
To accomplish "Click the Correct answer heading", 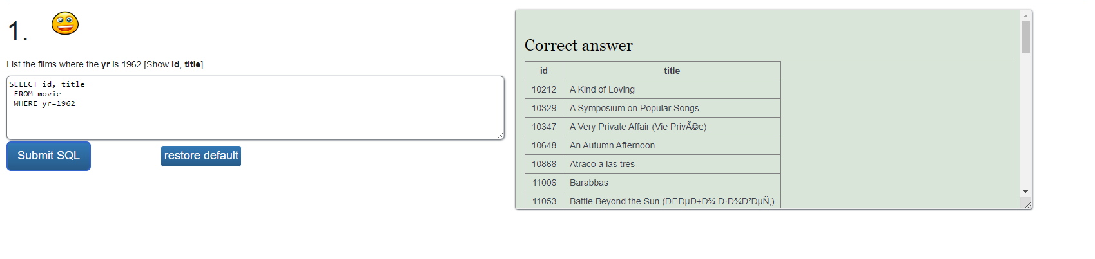I will (579, 46).
